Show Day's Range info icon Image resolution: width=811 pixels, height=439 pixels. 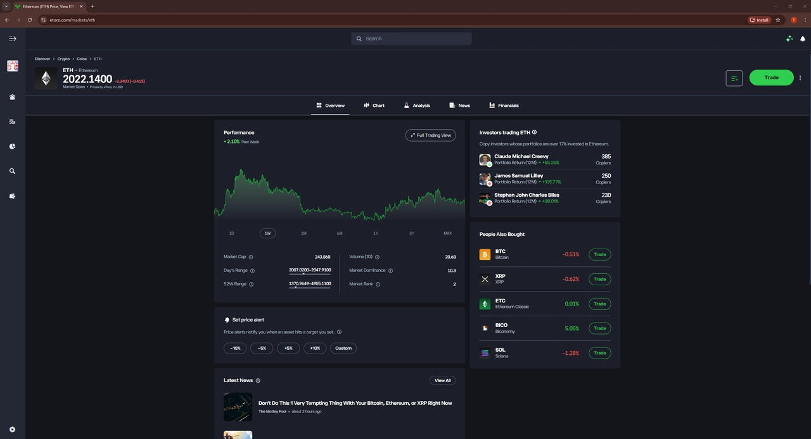(x=252, y=271)
